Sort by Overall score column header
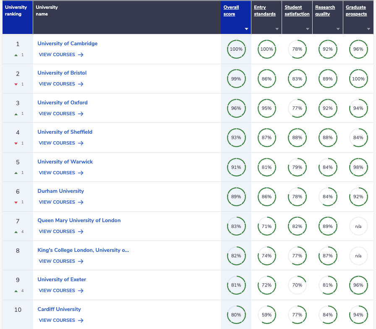 [x=231, y=10]
